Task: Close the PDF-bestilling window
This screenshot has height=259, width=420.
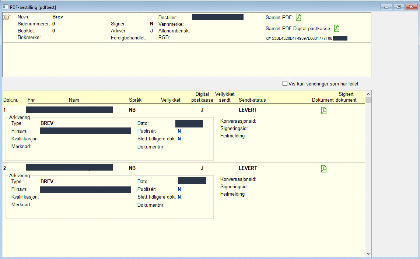Action: pyautogui.click(x=412, y=7)
